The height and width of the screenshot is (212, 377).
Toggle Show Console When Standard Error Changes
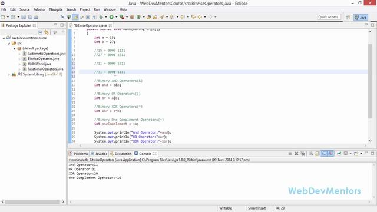tap(330, 154)
